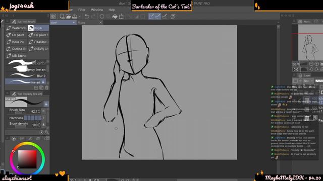Open the Sub Tool palette menu icon

click(7, 21)
